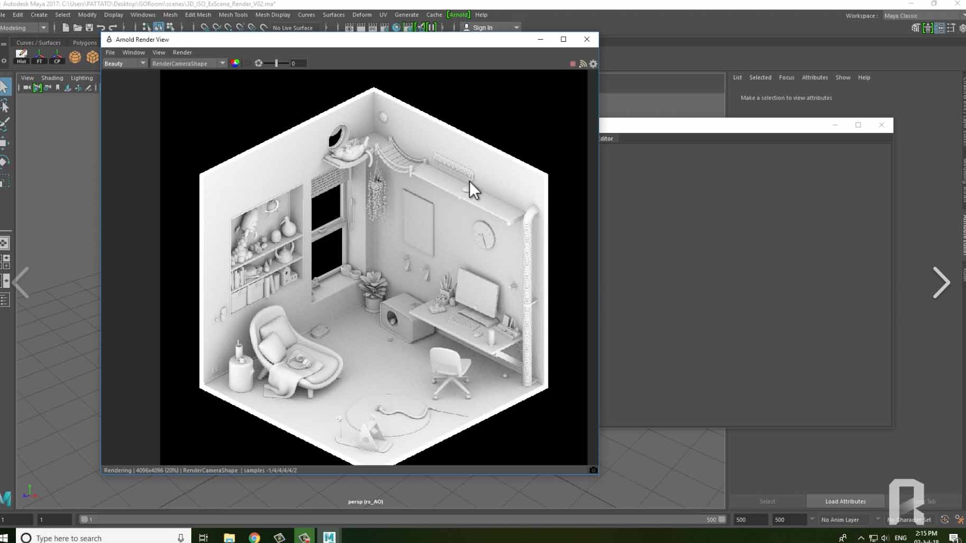The height and width of the screenshot is (543, 966).
Task: Open the Render menu in Arnold Render View
Action: coord(182,52)
